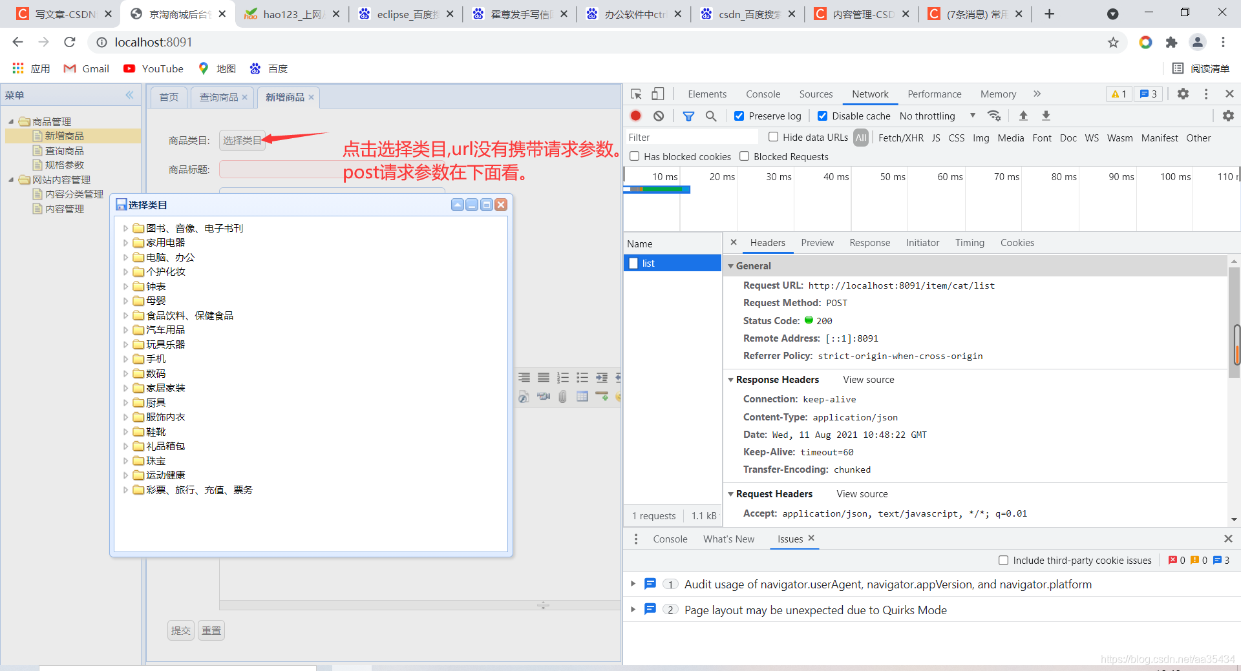Image resolution: width=1241 pixels, height=671 pixels.
Task: Stop recording network log
Action: tap(636, 116)
